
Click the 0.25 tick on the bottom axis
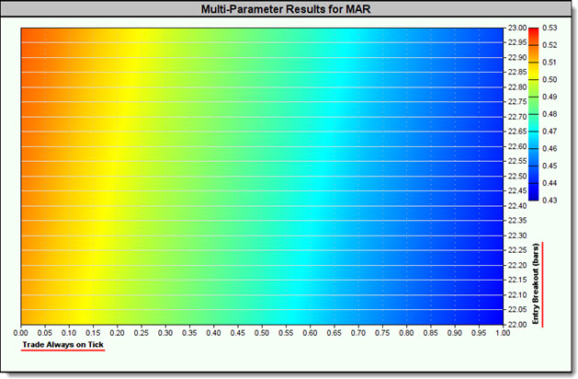[x=142, y=332]
